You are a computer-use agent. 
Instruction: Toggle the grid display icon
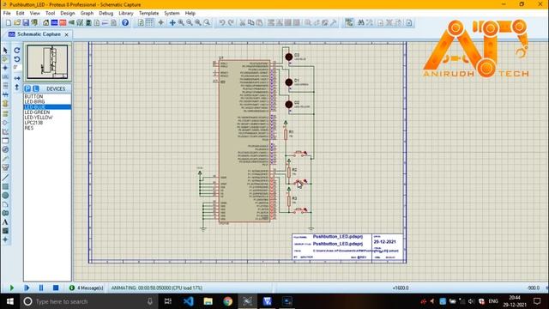tap(149, 23)
